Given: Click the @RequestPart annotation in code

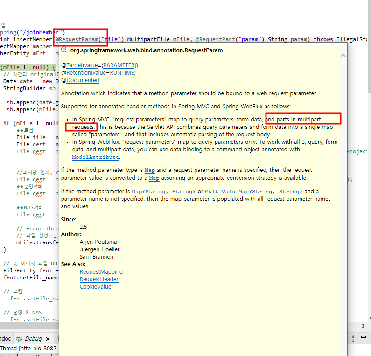Looking at the screenshot, I should coord(215,39).
